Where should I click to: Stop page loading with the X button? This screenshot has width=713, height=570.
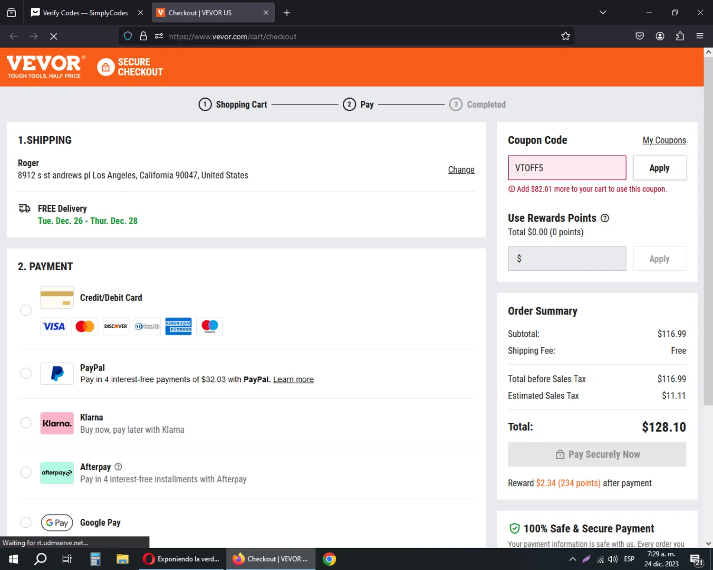[54, 36]
